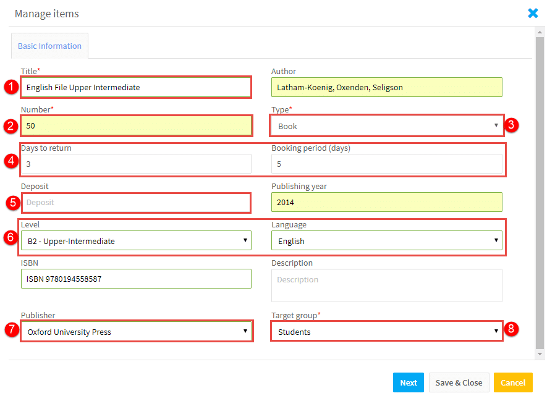This screenshot has height=401, width=555.
Task: Click the scrollbar down arrow
Action: click(x=540, y=354)
